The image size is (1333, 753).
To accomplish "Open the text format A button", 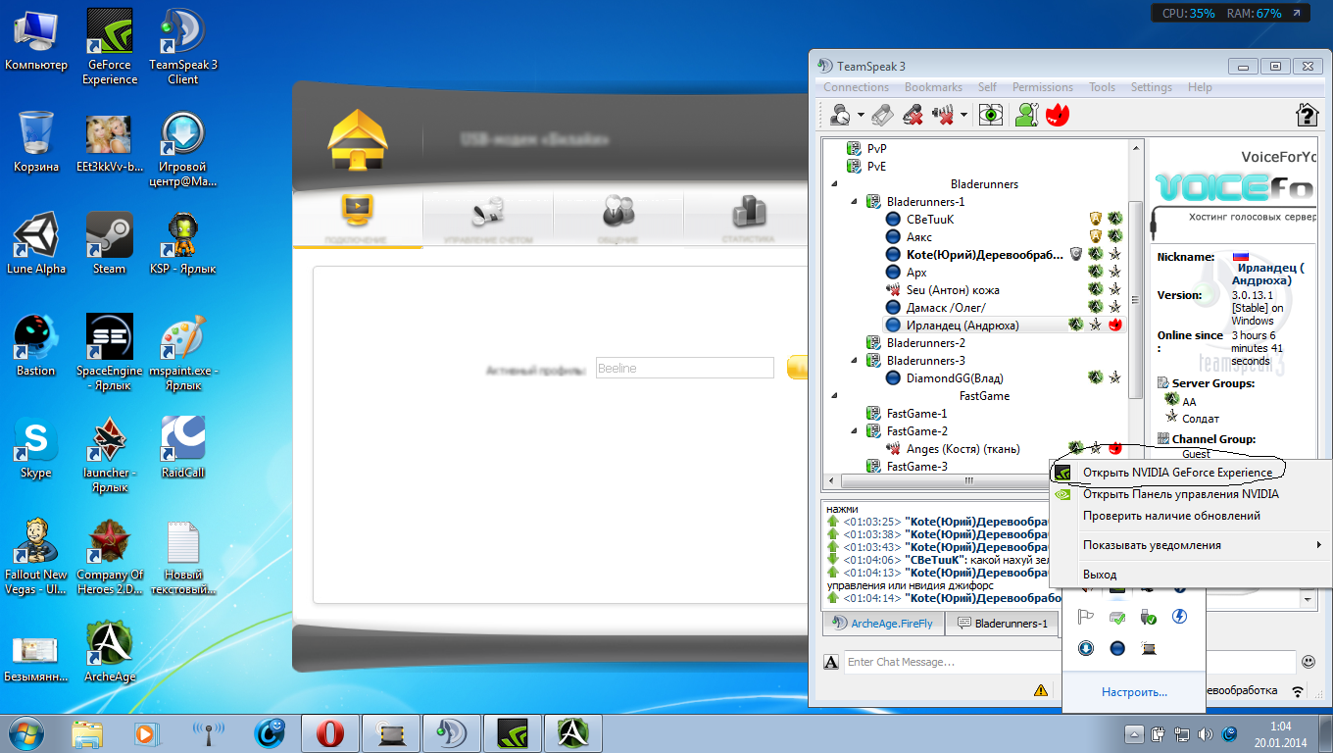I will pyautogui.click(x=831, y=662).
